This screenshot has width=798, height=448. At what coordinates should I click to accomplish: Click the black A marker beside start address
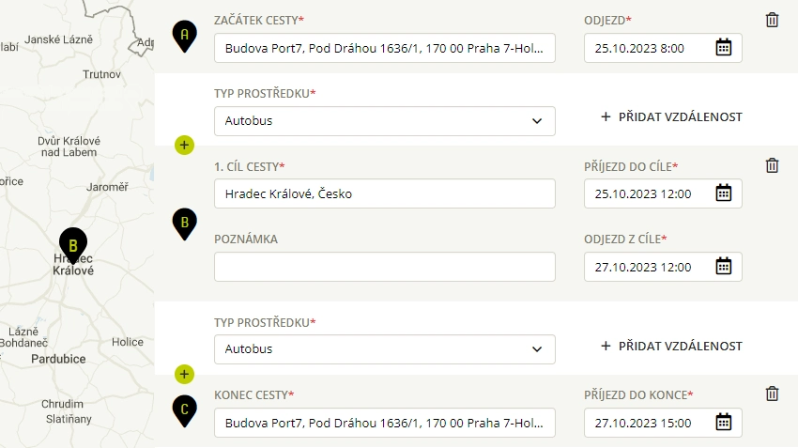tap(184, 36)
